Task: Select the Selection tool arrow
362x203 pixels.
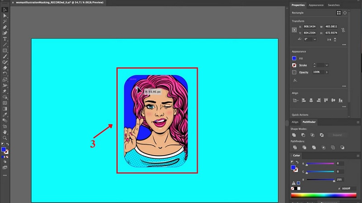Action: (5, 9)
